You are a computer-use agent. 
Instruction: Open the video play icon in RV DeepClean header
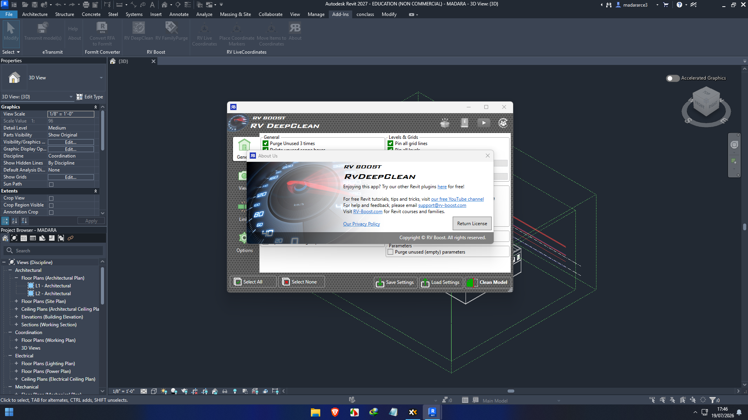(483, 123)
